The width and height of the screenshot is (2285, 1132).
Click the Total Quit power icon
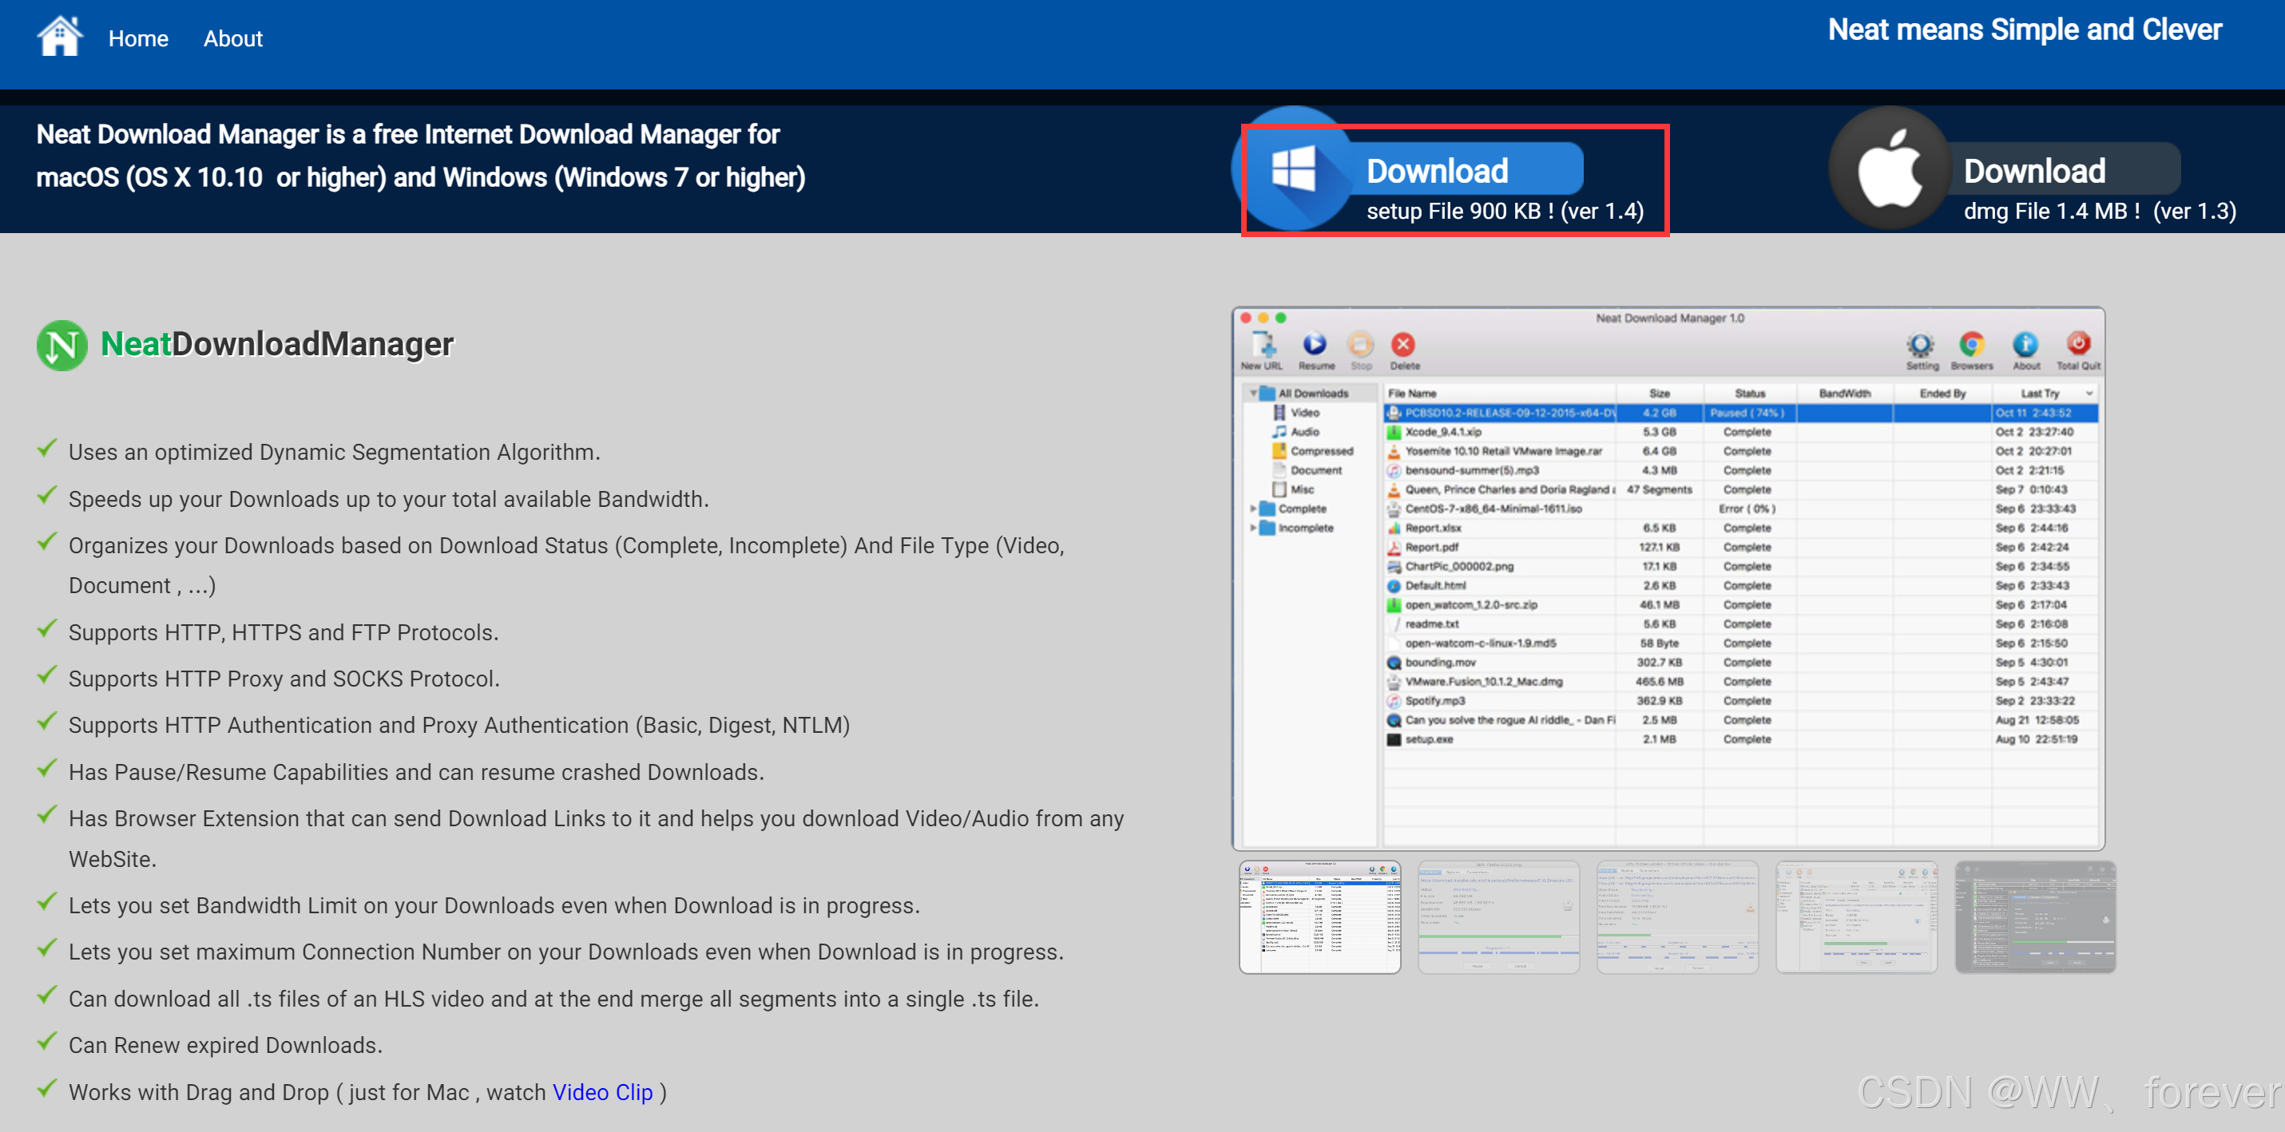click(2077, 344)
